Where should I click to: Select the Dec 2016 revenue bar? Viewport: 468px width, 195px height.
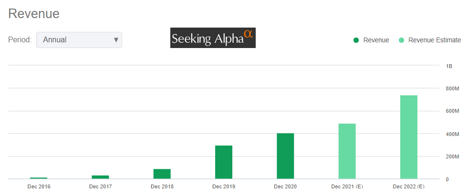point(39,178)
